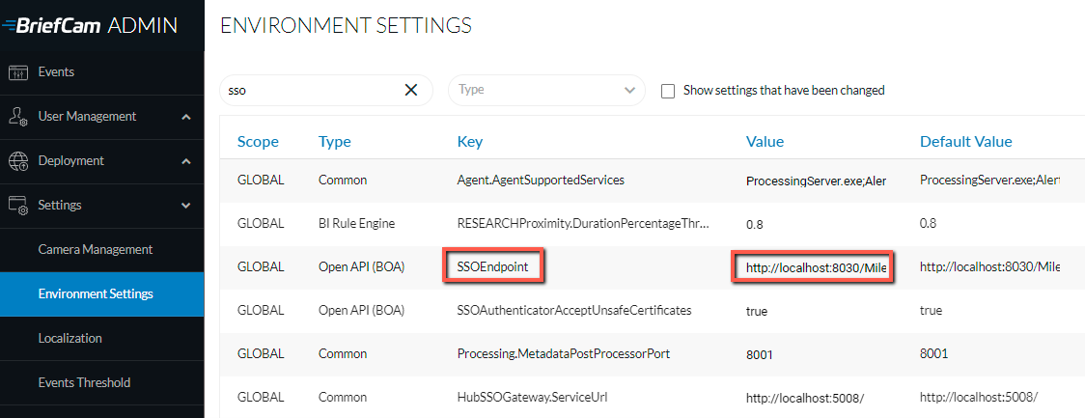Click the Events sidebar icon
The image size is (1085, 418).
pos(18,72)
